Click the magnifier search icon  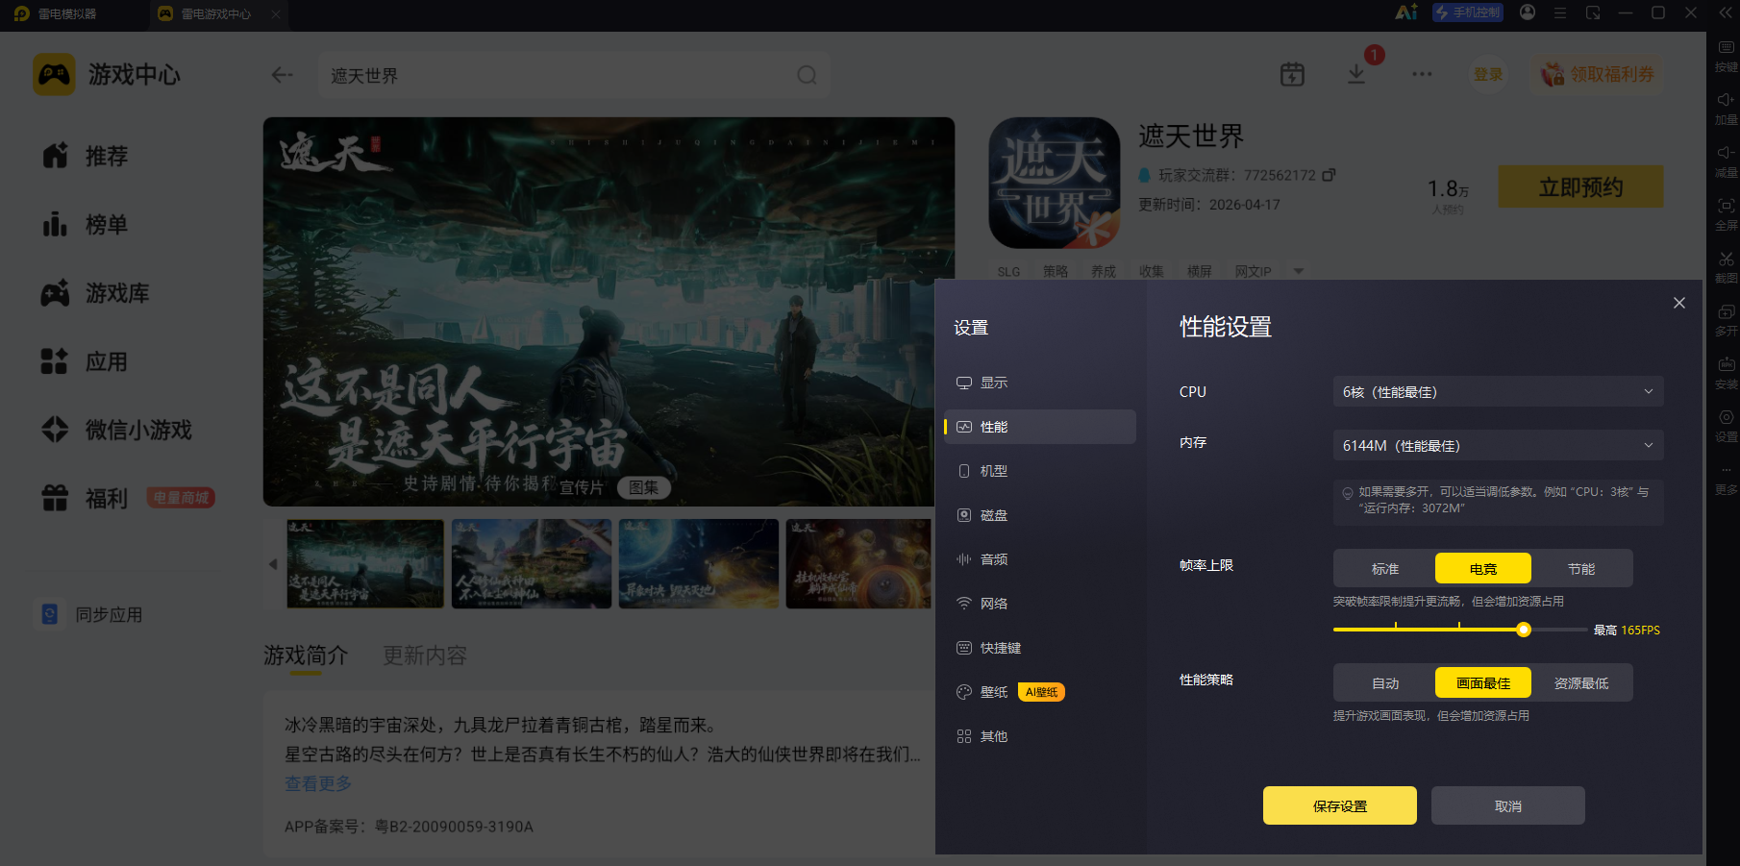click(807, 75)
